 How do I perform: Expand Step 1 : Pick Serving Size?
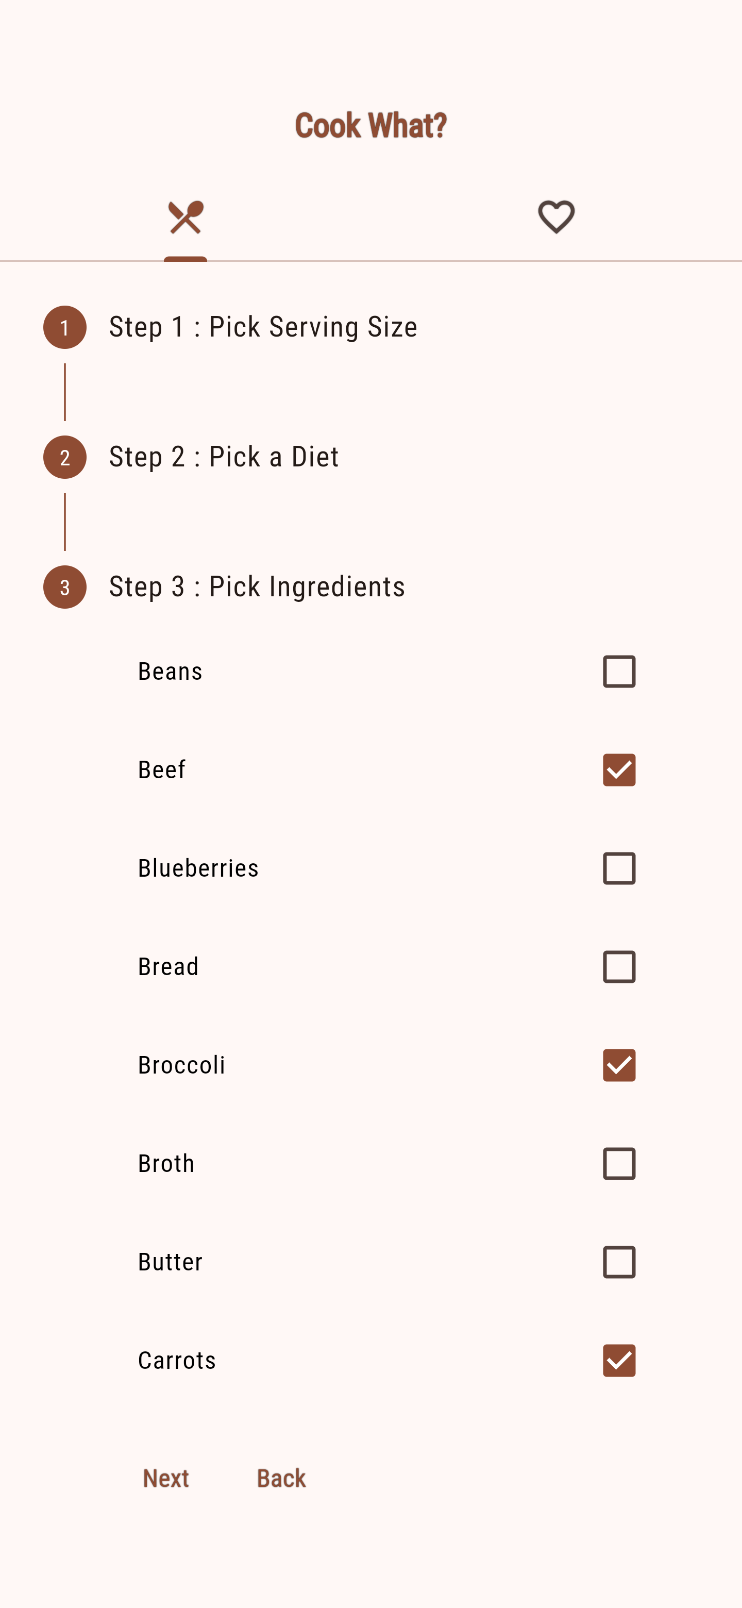pos(263,327)
